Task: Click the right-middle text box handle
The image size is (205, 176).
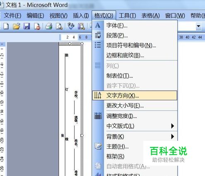Action: (x=82, y=135)
